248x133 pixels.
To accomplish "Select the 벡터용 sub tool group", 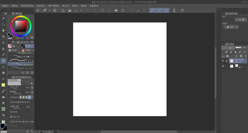I will (x=14, y=50).
